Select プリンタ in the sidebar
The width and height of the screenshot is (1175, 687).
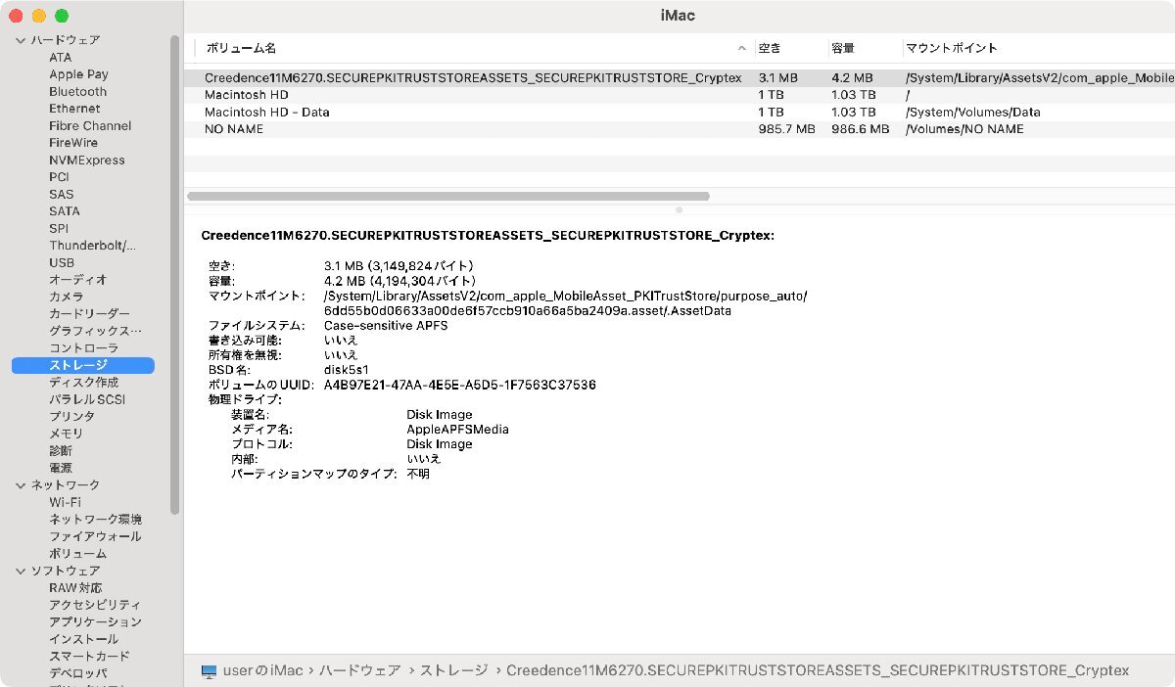(x=71, y=417)
